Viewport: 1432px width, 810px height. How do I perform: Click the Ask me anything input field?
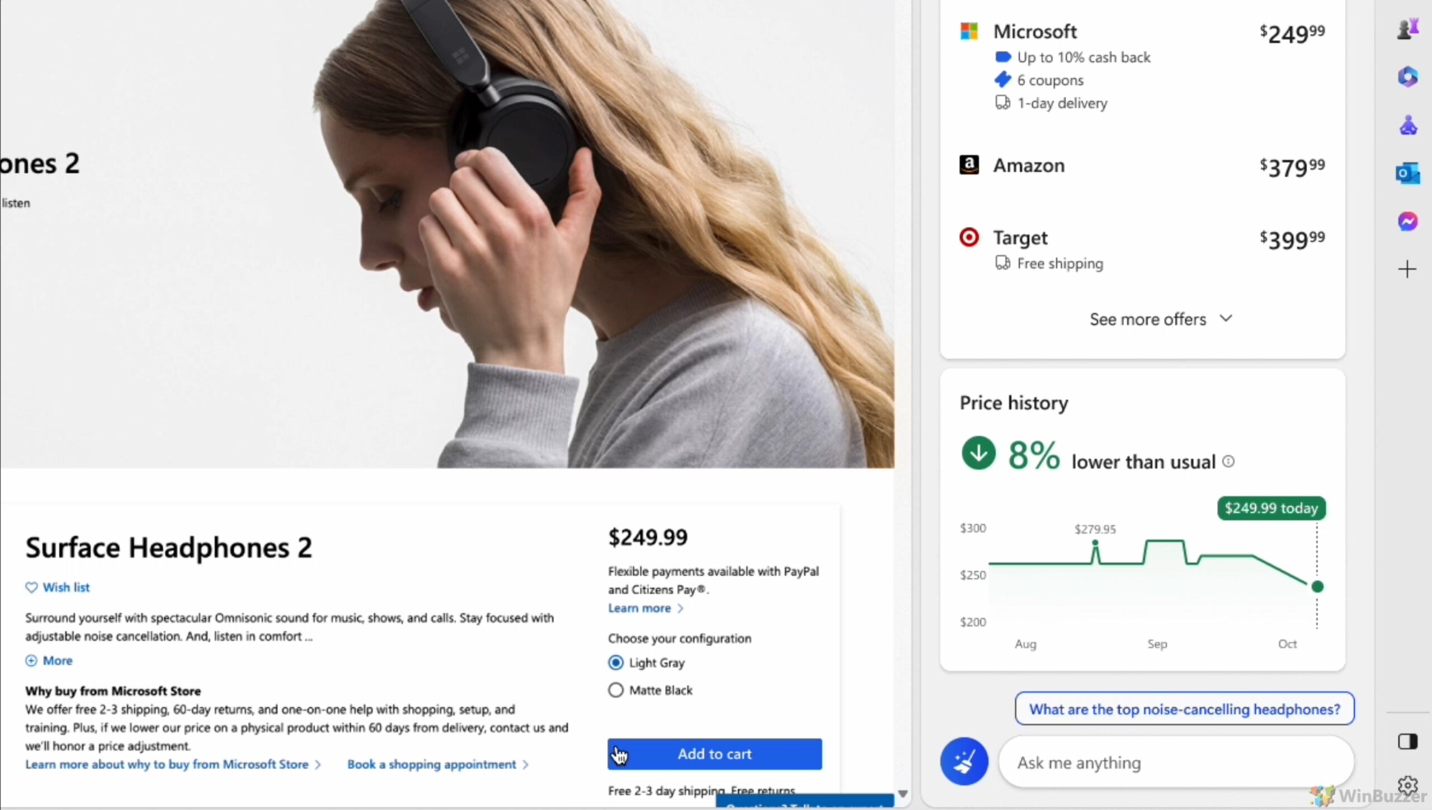1176,762
